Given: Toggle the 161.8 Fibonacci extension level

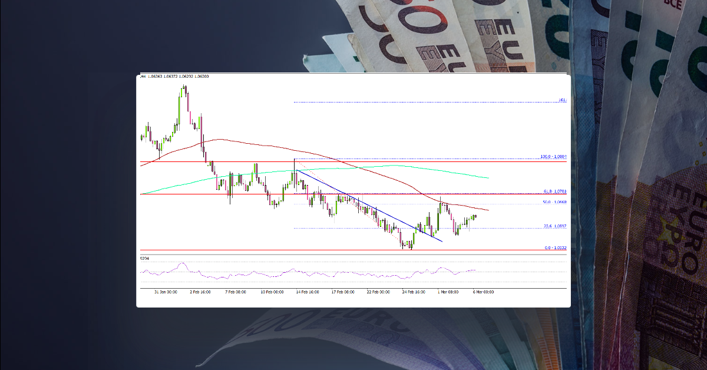Looking at the screenshot, I should click(x=561, y=100).
